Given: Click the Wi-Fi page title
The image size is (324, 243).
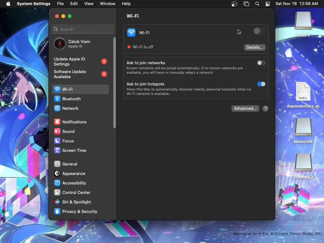Looking at the screenshot, I should pos(133,16).
